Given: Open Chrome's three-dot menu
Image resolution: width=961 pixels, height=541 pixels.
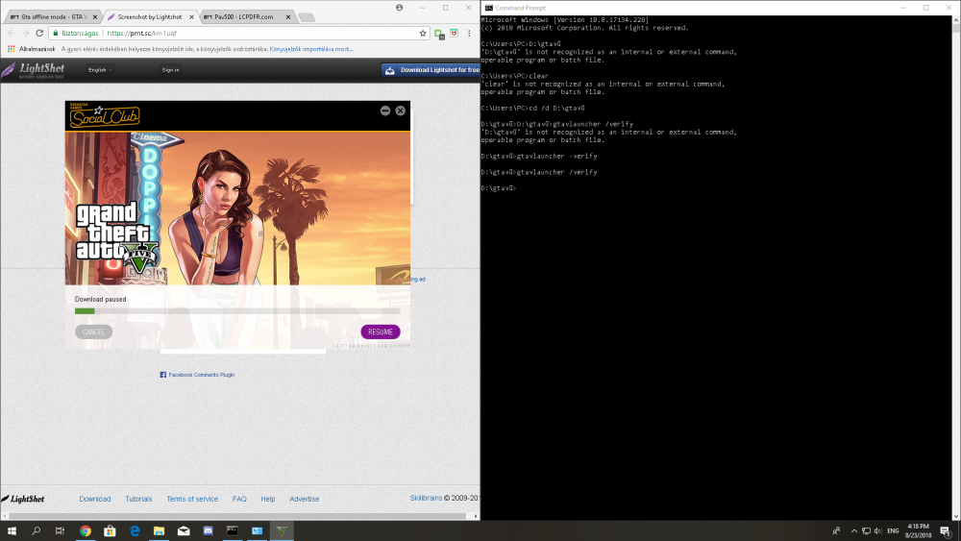Looking at the screenshot, I should point(470,33).
